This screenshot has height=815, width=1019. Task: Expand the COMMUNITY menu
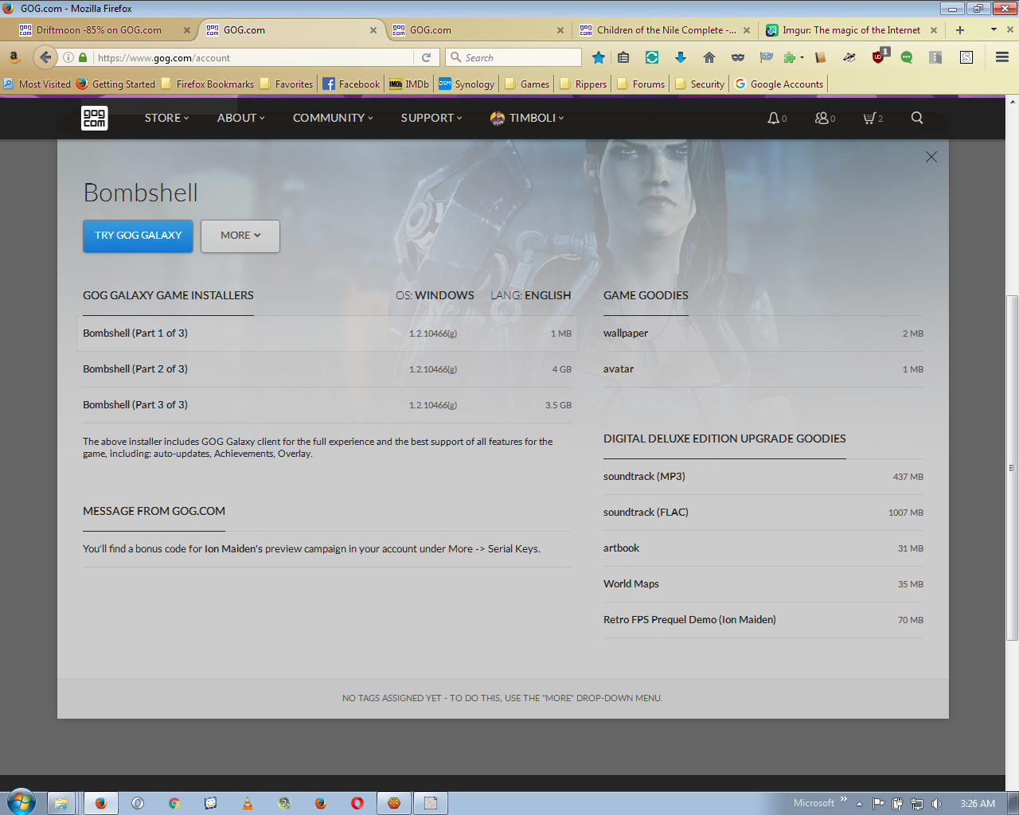point(333,118)
